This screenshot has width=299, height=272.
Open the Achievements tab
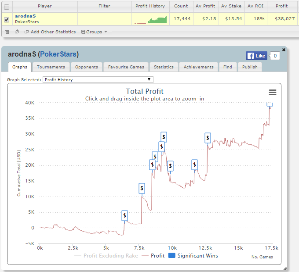[x=198, y=67]
